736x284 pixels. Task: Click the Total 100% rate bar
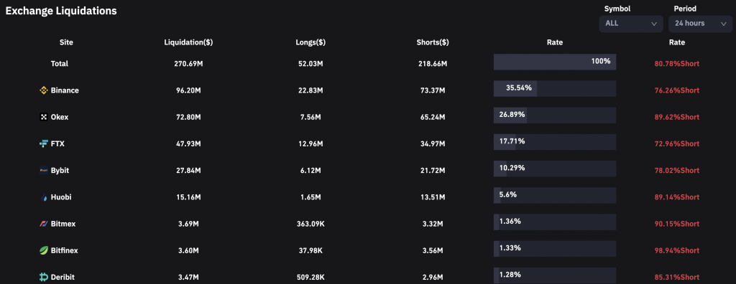555,62
